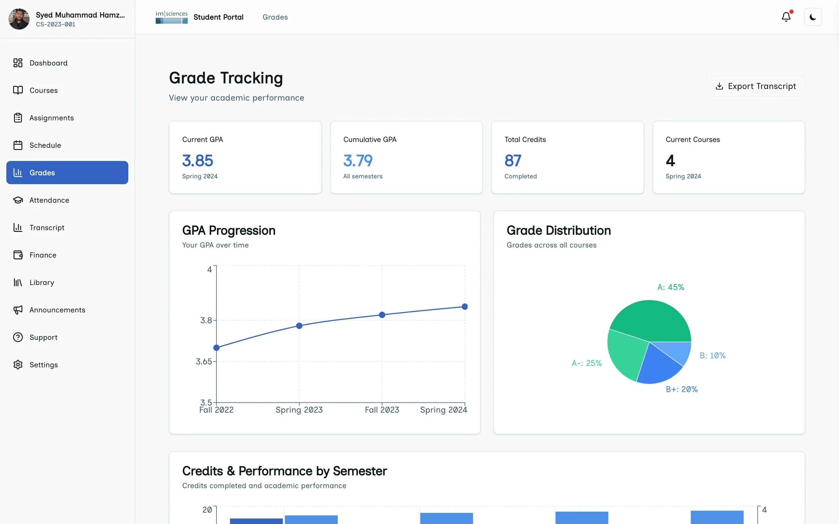
Task: Click Grade Distribution card heading
Action: (559, 231)
